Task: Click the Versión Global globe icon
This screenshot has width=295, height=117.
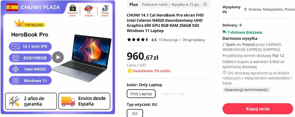Action: tap(105, 8)
